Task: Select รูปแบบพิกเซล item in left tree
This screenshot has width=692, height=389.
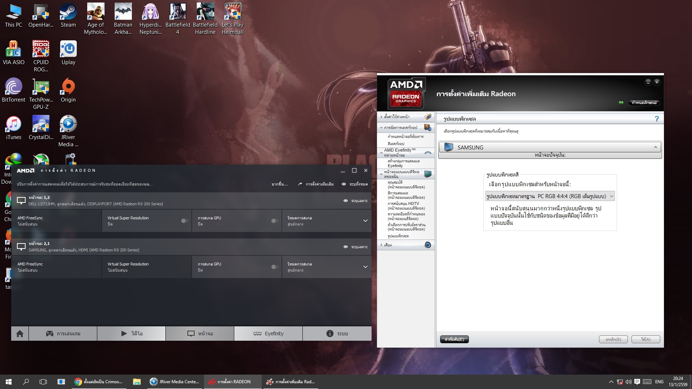Action: (x=398, y=236)
